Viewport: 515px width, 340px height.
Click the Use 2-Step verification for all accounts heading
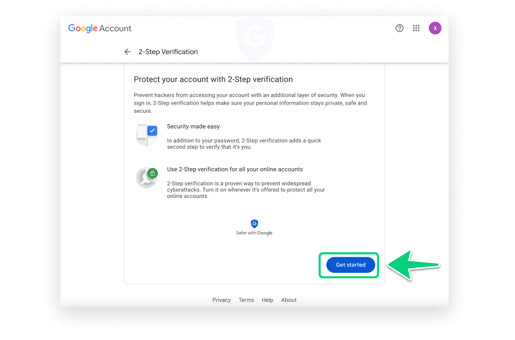(x=235, y=169)
